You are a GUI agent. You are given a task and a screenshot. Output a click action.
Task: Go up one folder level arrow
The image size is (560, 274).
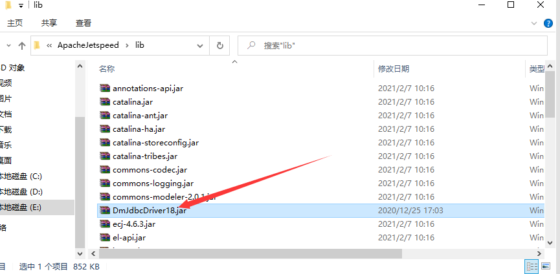(22, 46)
